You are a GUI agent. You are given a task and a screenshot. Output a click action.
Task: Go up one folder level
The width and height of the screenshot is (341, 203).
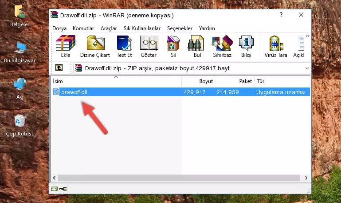pos(59,68)
